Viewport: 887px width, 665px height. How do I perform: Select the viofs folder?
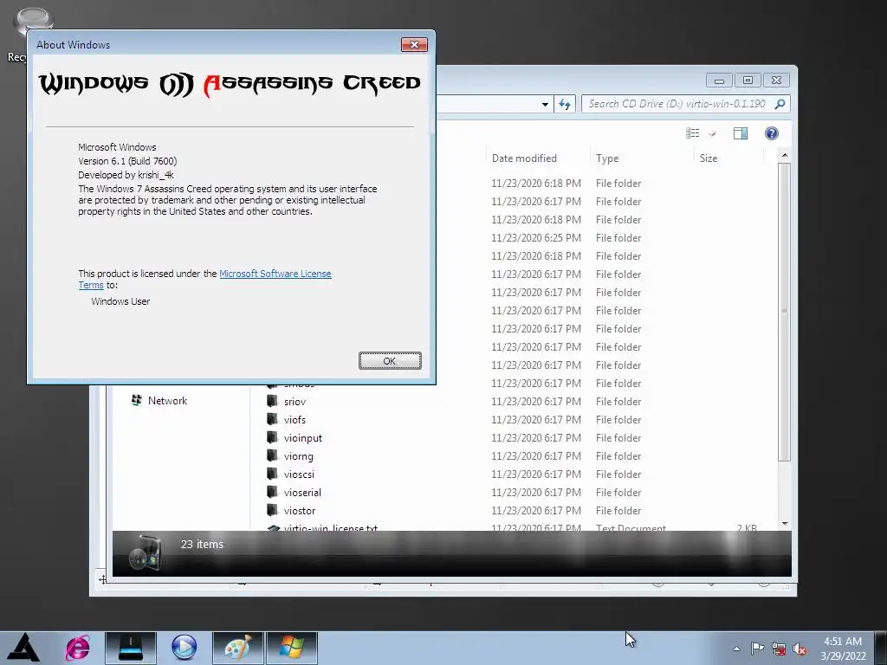295,420
